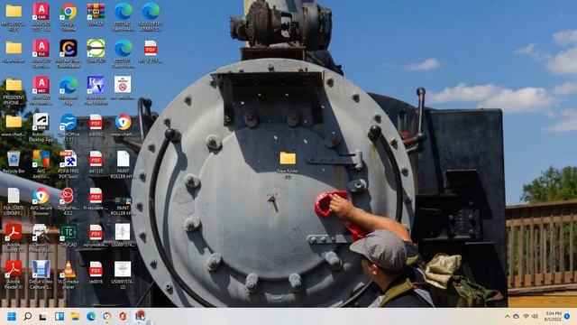Image resolution: width=577 pixels, height=325 pixels.
Task: Select the PRESIDENT PHONE folder
Action: pos(14,90)
